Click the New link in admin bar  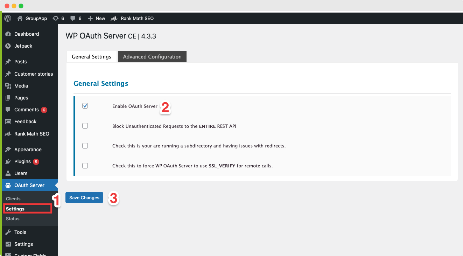point(100,18)
